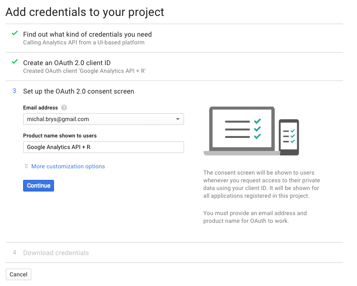Open the Find out what kind of credentials step

click(x=87, y=34)
